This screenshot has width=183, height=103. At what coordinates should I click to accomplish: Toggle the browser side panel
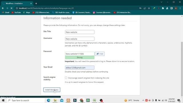click(x=172, y=8)
